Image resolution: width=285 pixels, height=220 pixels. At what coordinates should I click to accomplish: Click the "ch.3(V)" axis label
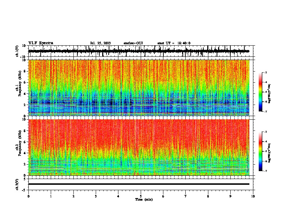click(17, 184)
